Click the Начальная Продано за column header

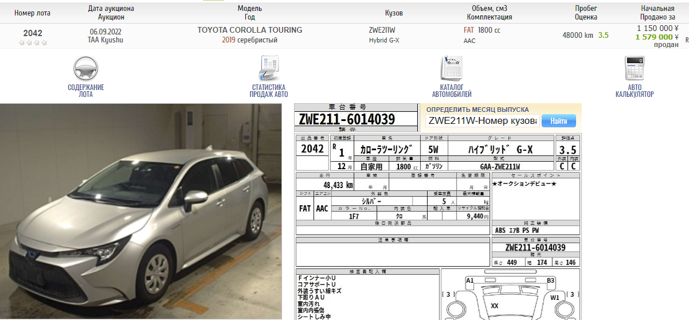coord(657,13)
